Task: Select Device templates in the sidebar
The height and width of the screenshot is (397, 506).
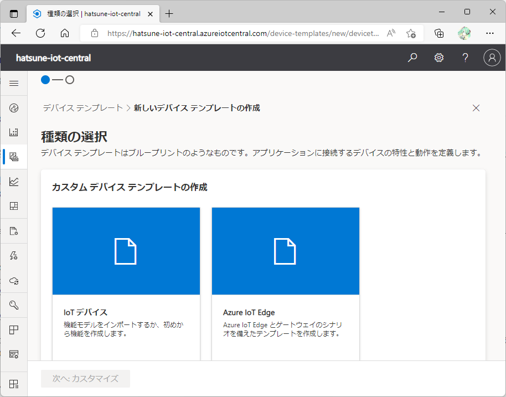Action: pyautogui.click(x=14, y=157)
